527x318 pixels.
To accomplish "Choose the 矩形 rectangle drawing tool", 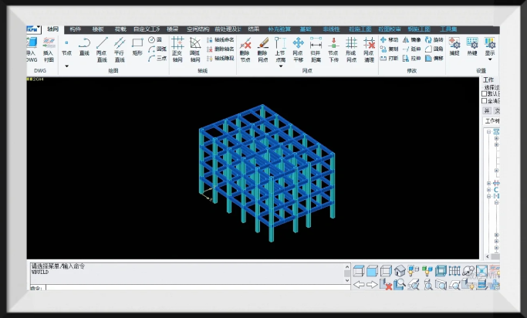I will pyautogui.click(x=137, y=48).
